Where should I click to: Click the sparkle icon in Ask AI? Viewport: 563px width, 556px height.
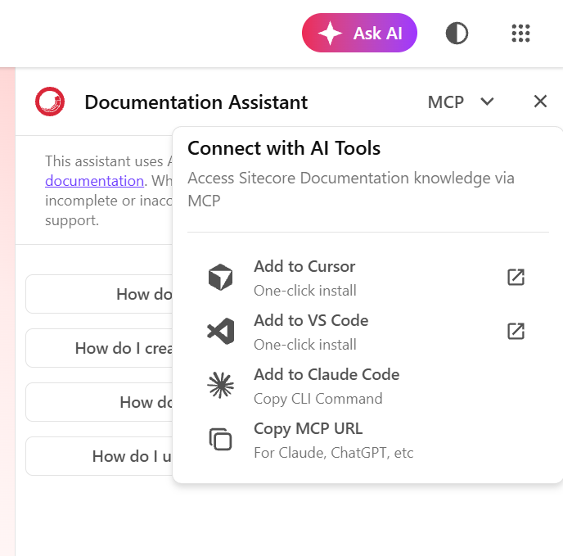[x=330, y=34]
